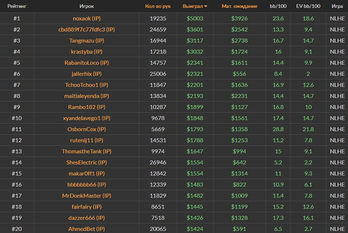Click ThomastheTank (IP) player name
The height and width of the screenshot is (233, 348).
pyautogui.click(x=87, y=152)
